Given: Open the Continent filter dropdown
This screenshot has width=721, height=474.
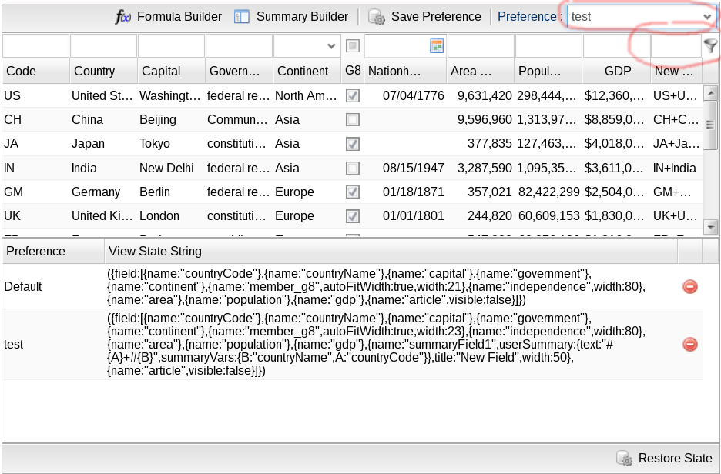Looking at the screenshot, I should pos(331,46).
